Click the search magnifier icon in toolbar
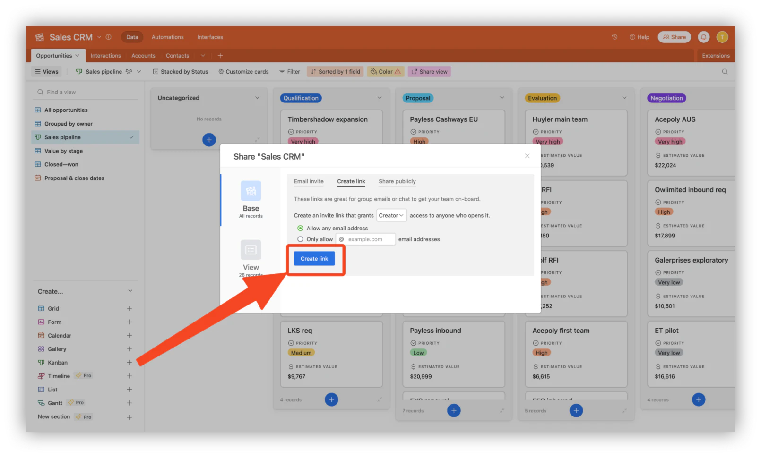Viewport: 761px width, 458px height. coord(725,72)
